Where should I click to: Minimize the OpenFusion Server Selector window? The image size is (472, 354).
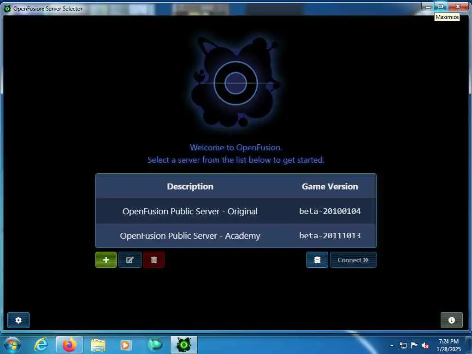[428, 6]
